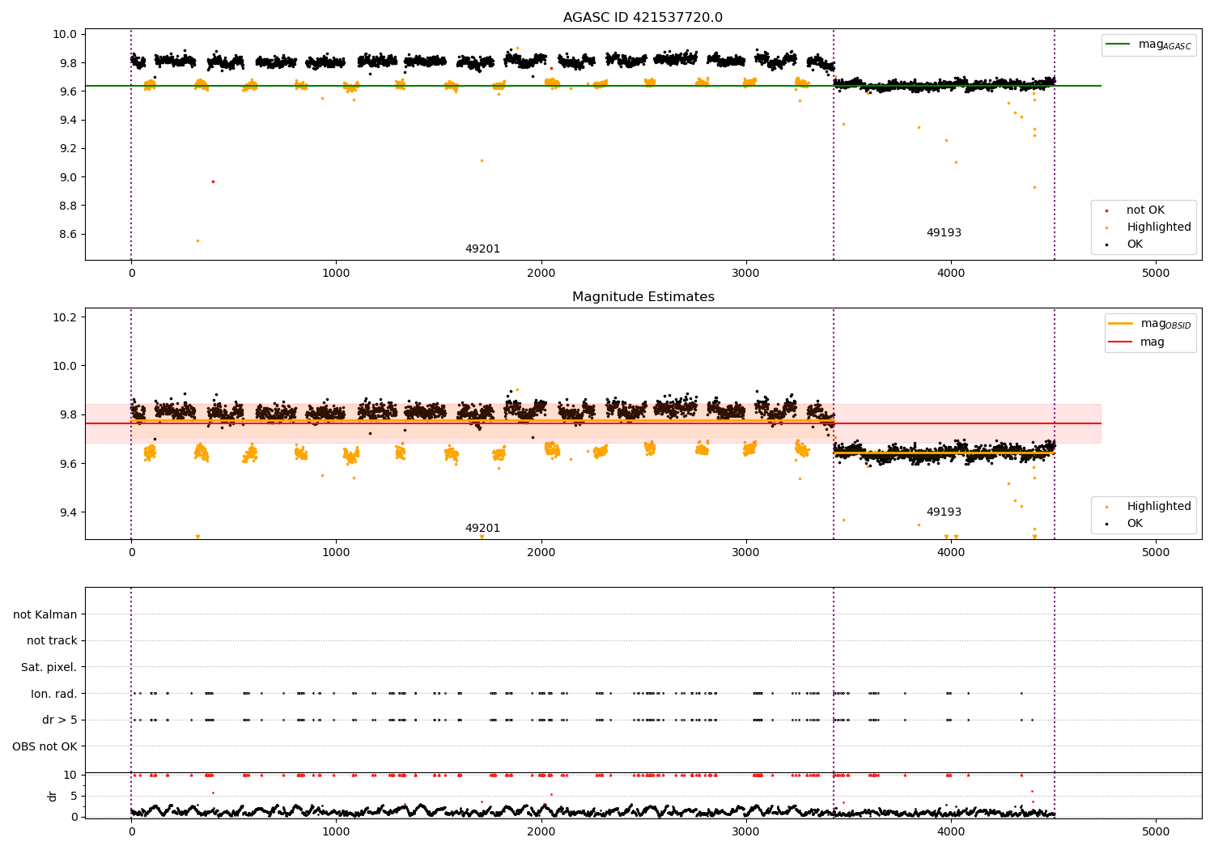Click the red not-OK outlier near magnitude 9.0

[x=213, y=181]
